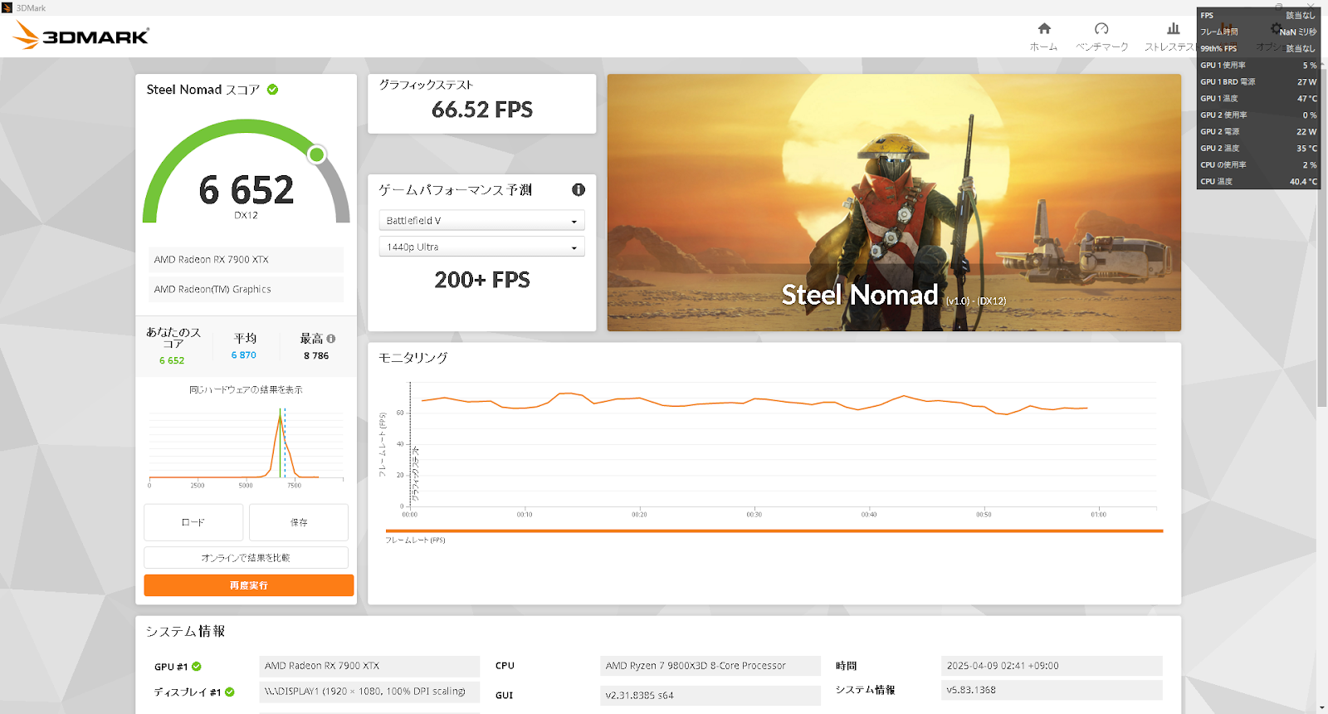Click the GPU 1 温度 row in overlay
Image resolution: width=1328 pixels, height=714 pixels.
(x=1258, y=99)
